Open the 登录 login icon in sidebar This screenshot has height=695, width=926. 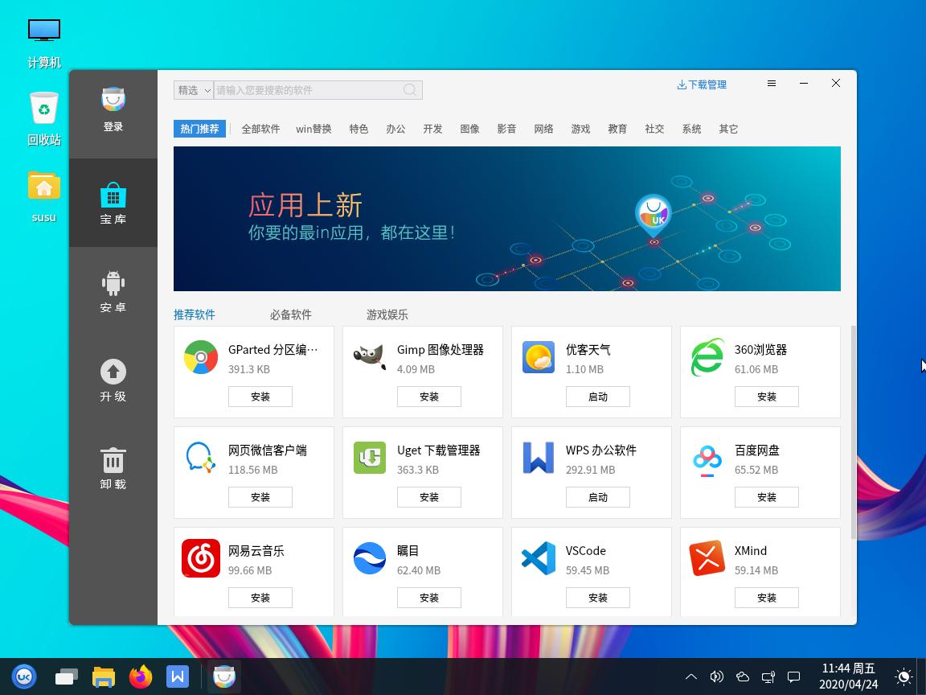click(113, 100)
